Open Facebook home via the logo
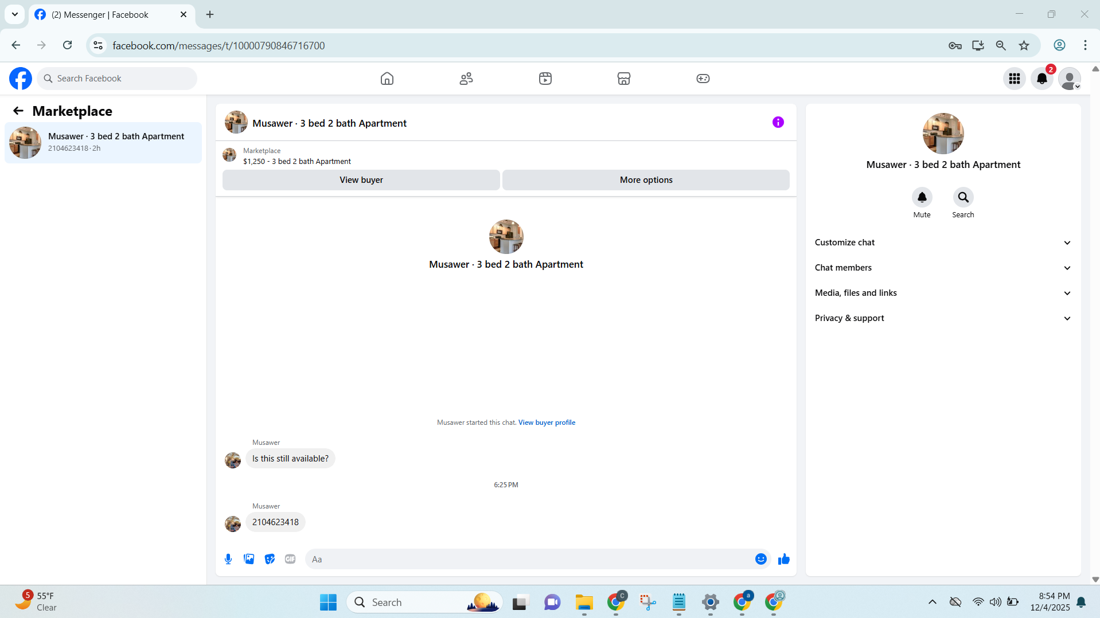This screenshot has height=618, width=1100. coord(21,79)
